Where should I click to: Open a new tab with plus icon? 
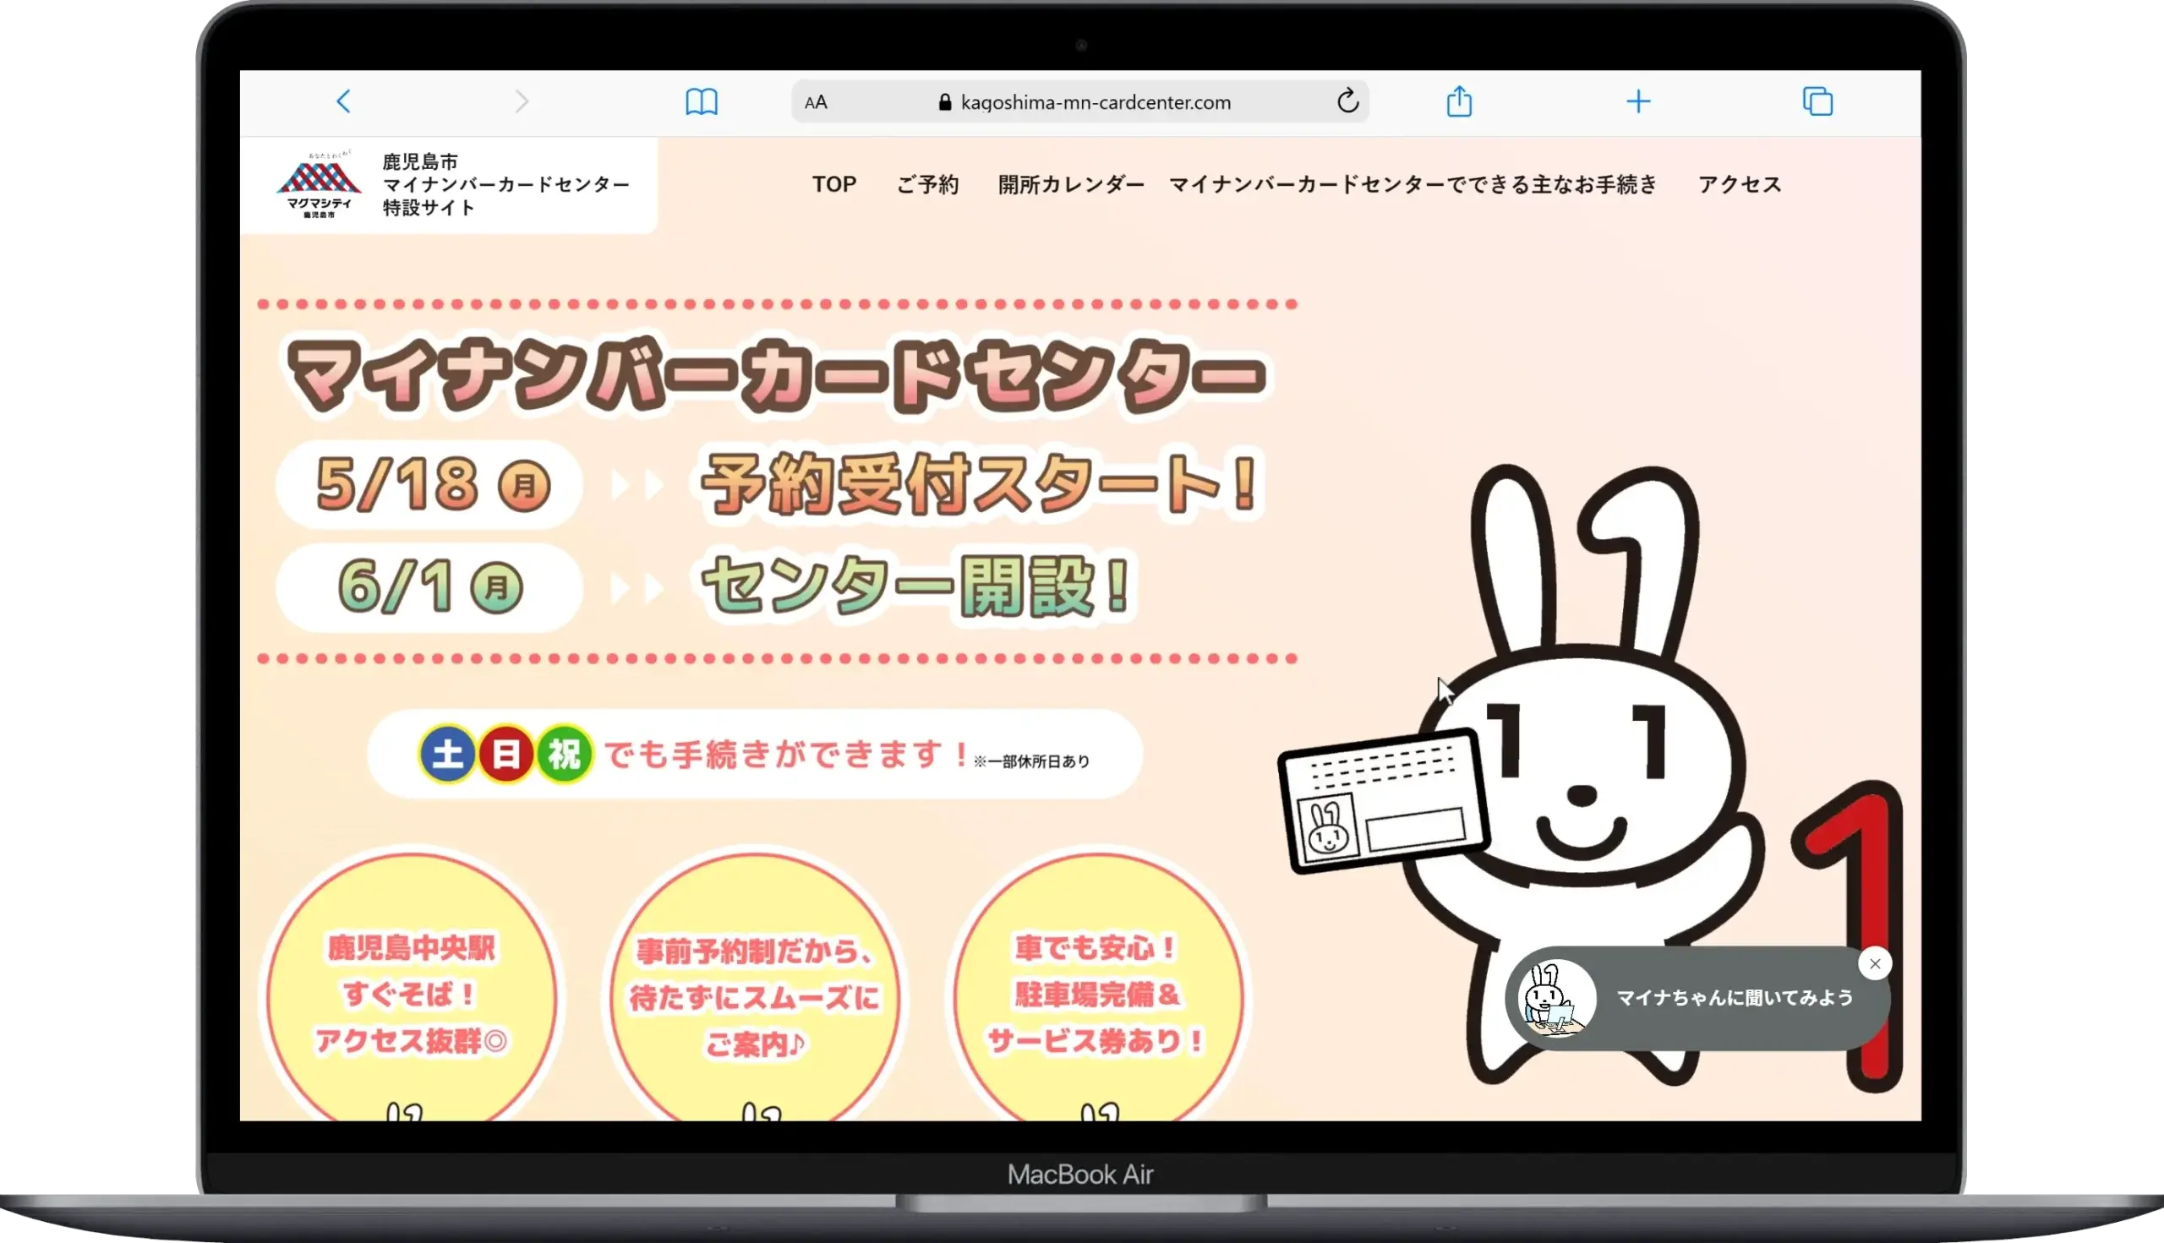pyautogui.click(x=1638, y=101)
